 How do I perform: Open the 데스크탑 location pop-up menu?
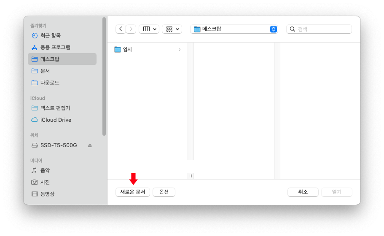point(234,29)
